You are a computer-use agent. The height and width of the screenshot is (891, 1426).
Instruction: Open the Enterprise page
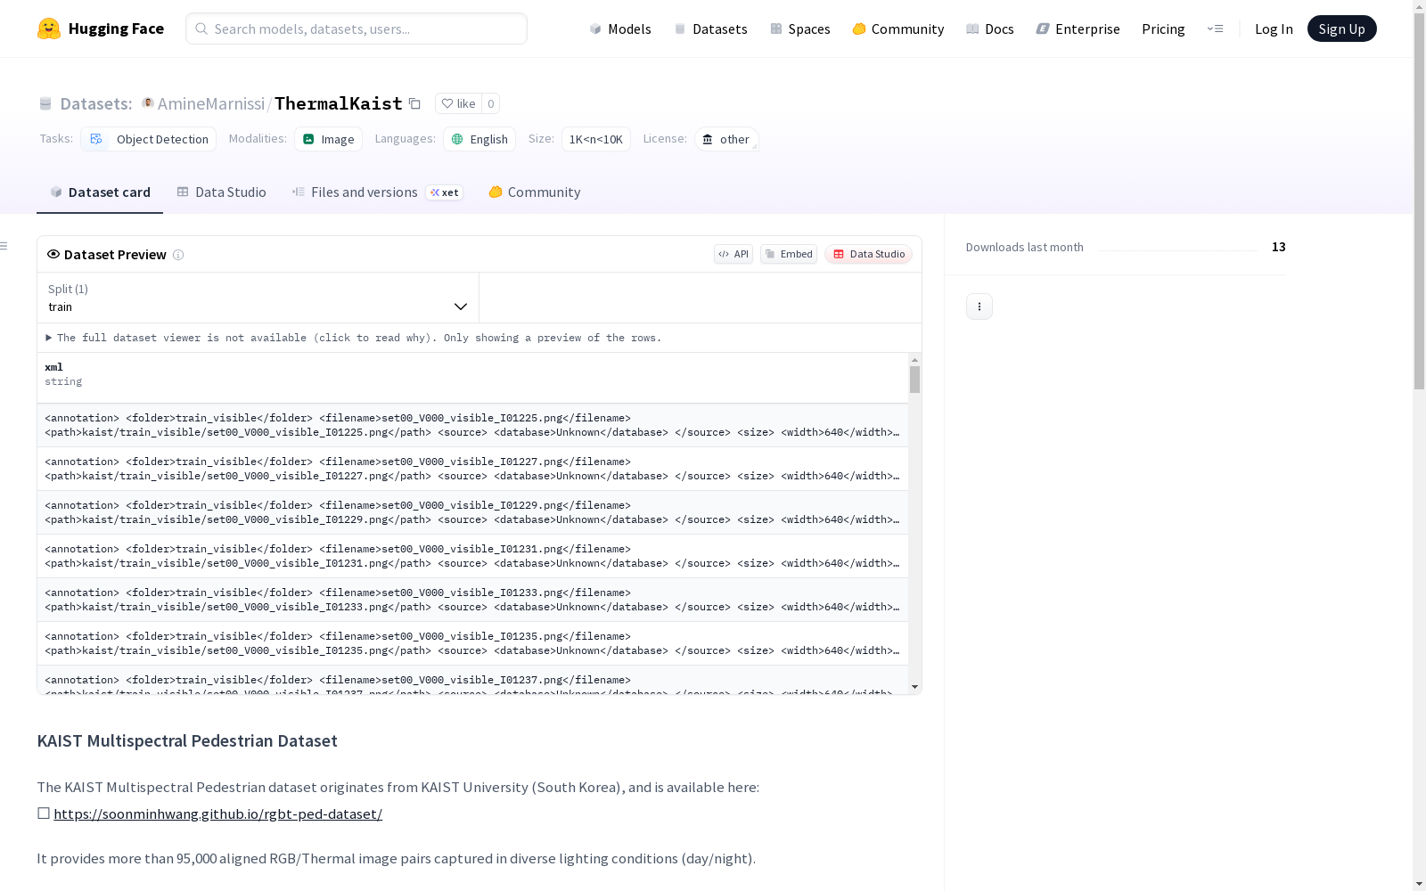tap(1078, 29)
